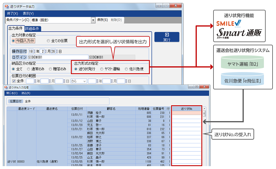Screen dimensions: 276x169
Task: Select 全て under 納品区分の指定
Action: coord(13,69)
